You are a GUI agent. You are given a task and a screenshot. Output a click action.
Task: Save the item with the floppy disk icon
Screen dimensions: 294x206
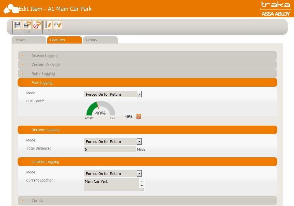tap(17, 25)
